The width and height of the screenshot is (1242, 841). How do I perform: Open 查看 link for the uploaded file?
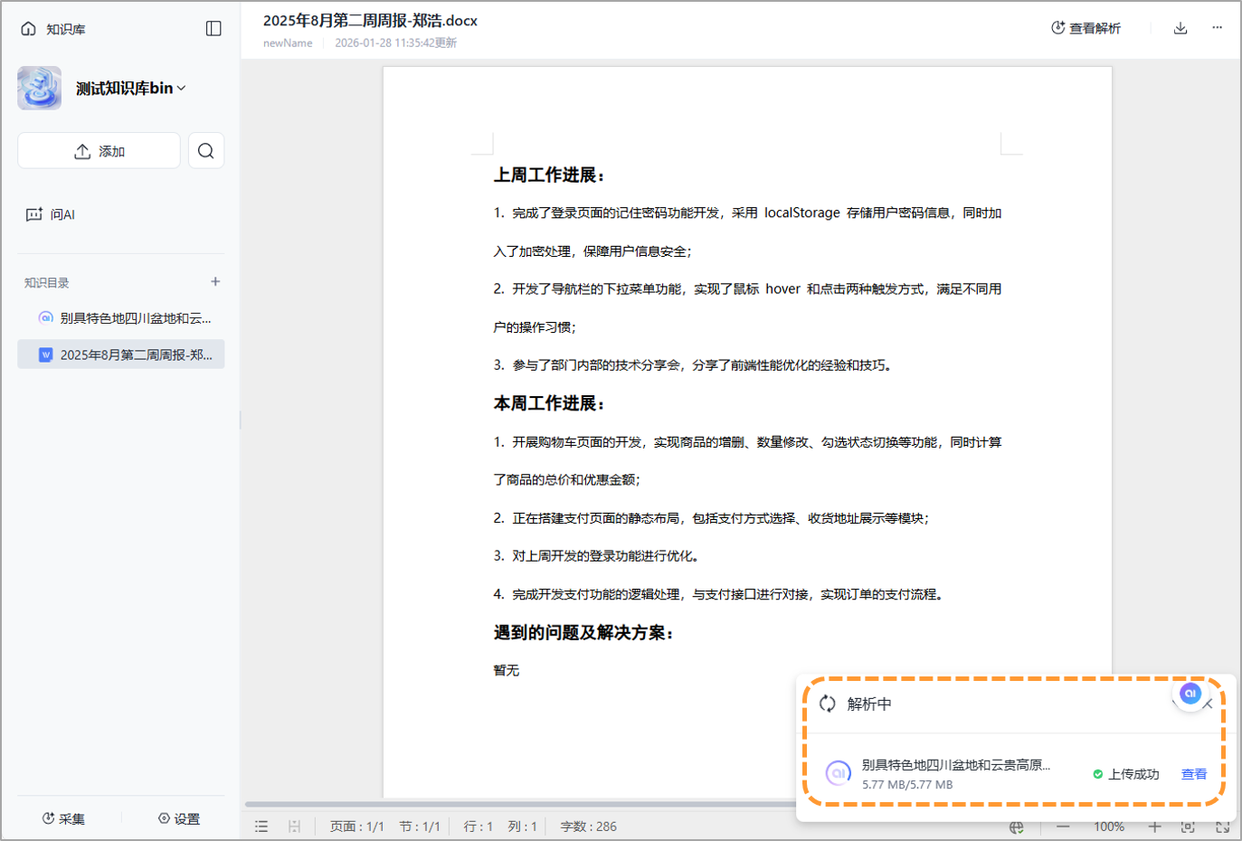tap(1193, 774)
